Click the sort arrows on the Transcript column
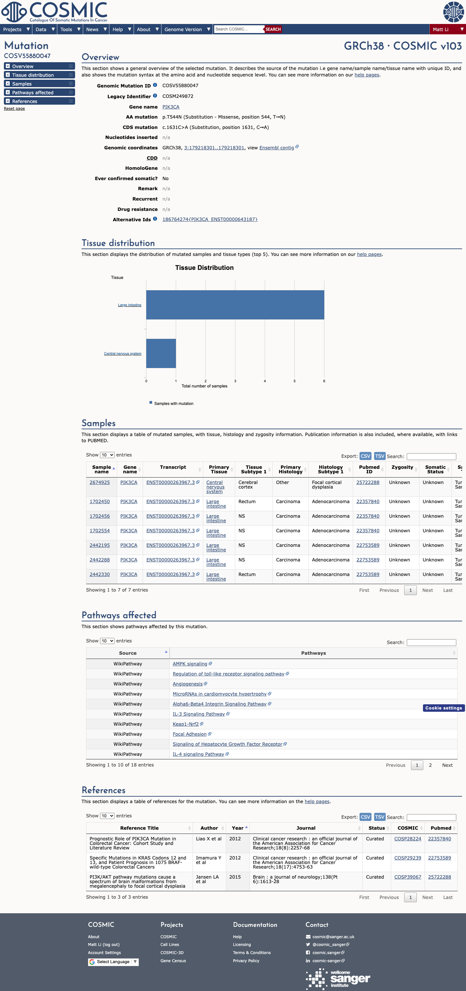Viewport: 466px width, 991px height. coord(200,470)
